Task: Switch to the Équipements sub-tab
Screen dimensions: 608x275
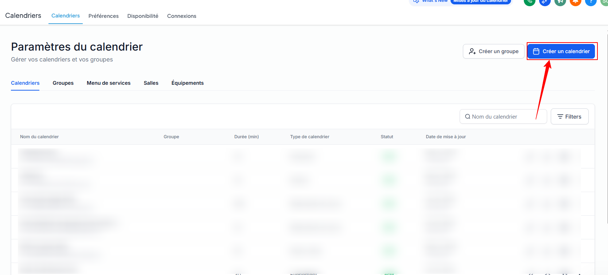Action: point(188,83)
